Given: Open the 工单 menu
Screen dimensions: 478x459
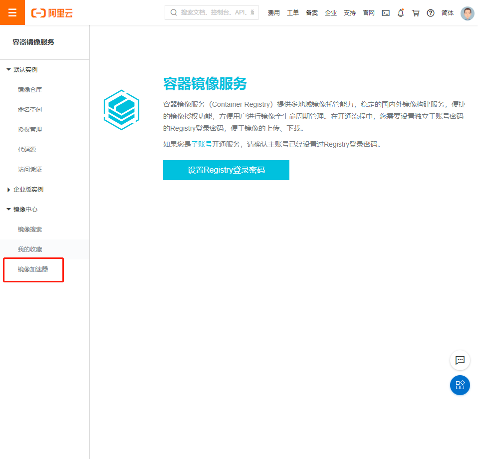Looking at the screenshot, I should (293, 13).
